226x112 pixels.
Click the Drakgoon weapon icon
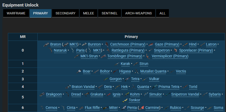(42, 94)
